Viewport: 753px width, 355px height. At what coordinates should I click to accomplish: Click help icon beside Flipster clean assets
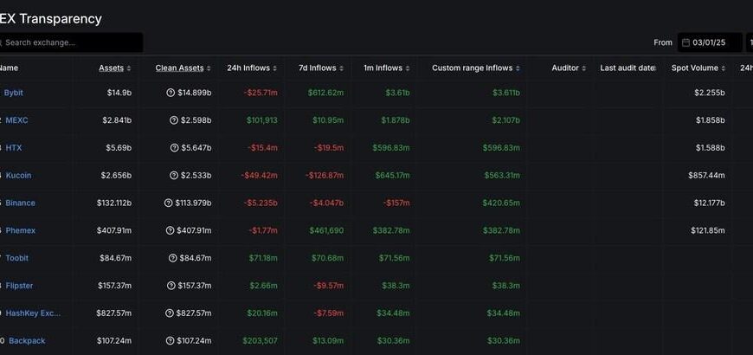[171, 286]
